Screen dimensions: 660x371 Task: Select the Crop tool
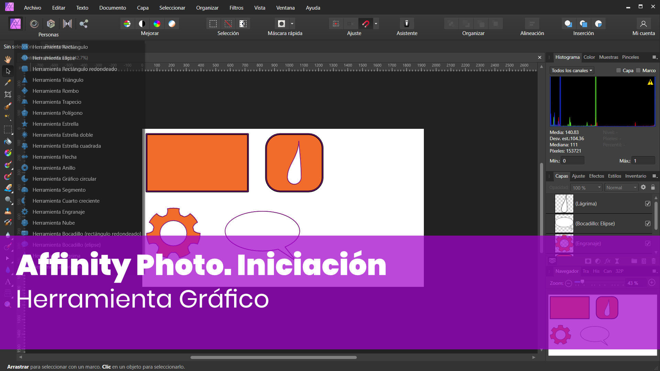8,94
